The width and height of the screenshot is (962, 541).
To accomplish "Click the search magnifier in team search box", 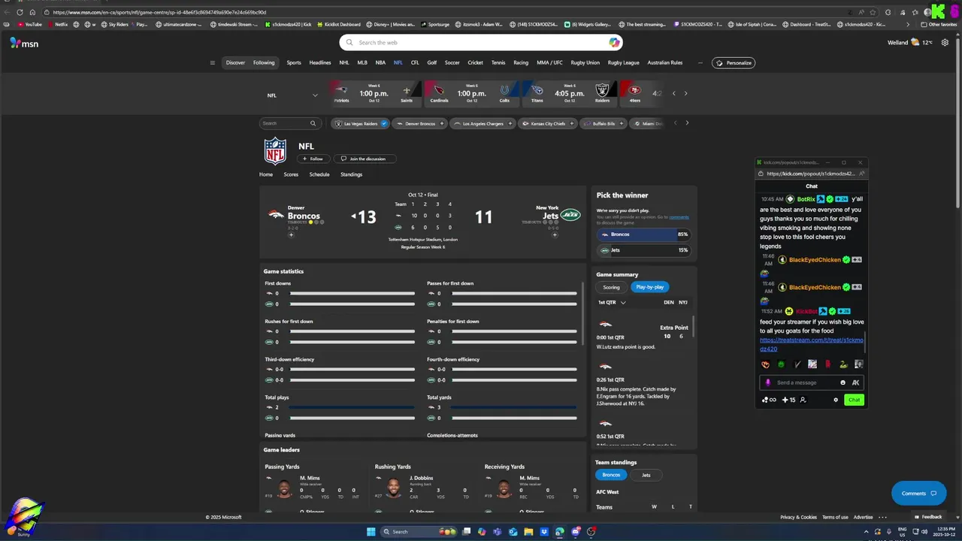I will tap(313, 123).
